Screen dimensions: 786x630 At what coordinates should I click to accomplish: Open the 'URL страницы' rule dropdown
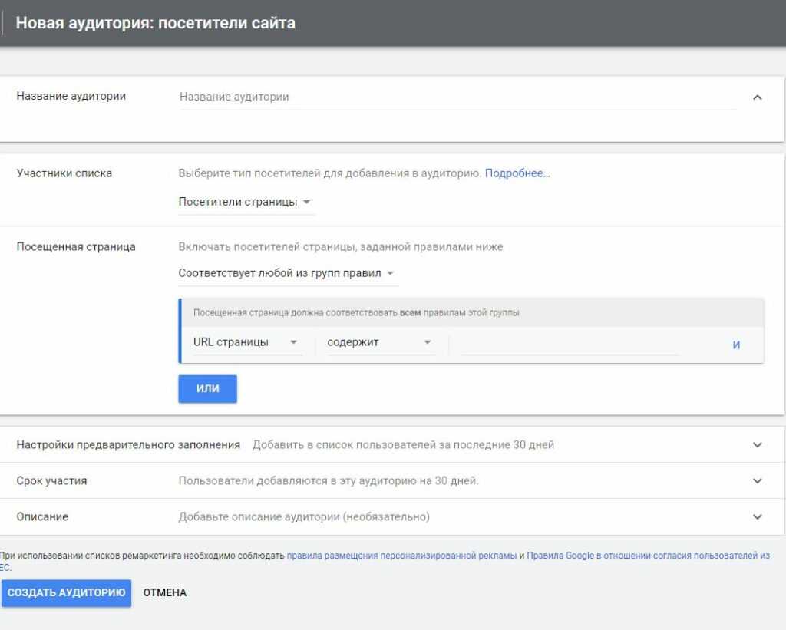pos(246,342)
